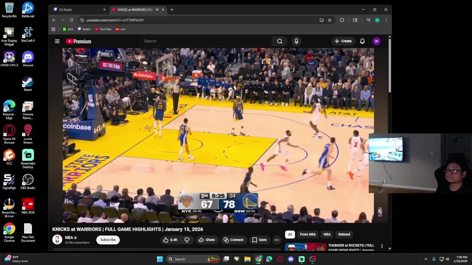Click the YouTube search magnifier button
This screenshot has width=472, height=265.
click(280, 41)
